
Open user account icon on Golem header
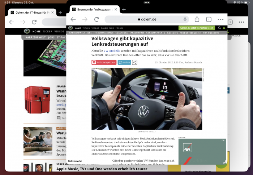[x=224, y=28]
